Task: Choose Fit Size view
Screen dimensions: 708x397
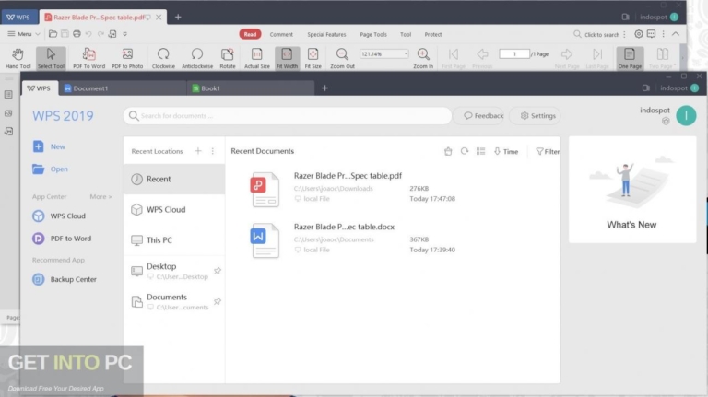Action: pos(313,58)
